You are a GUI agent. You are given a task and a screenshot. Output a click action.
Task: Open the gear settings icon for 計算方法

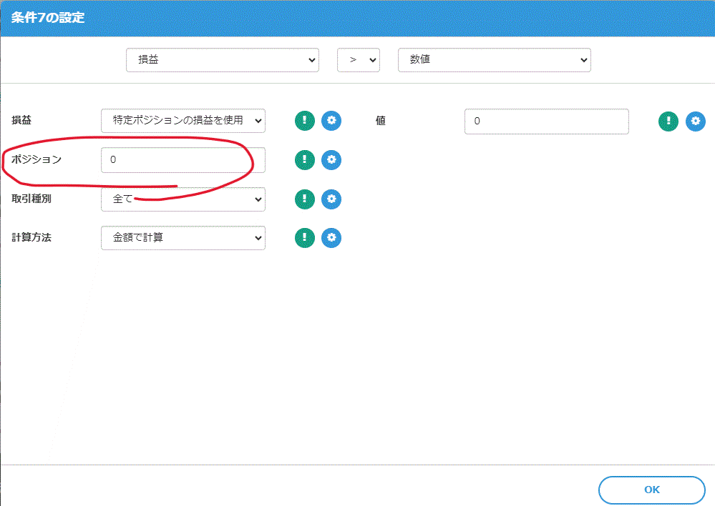(331, 238)
